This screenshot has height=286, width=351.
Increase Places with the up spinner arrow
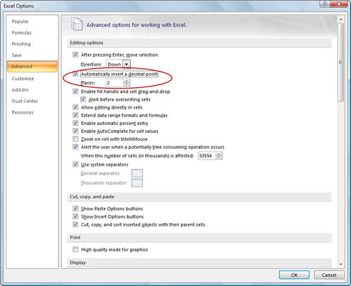pyautogui.click(x=127, y=81)
